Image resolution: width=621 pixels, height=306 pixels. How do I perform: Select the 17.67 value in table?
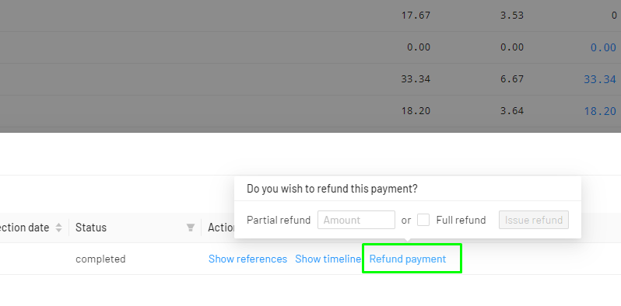[x=416, y=16]
